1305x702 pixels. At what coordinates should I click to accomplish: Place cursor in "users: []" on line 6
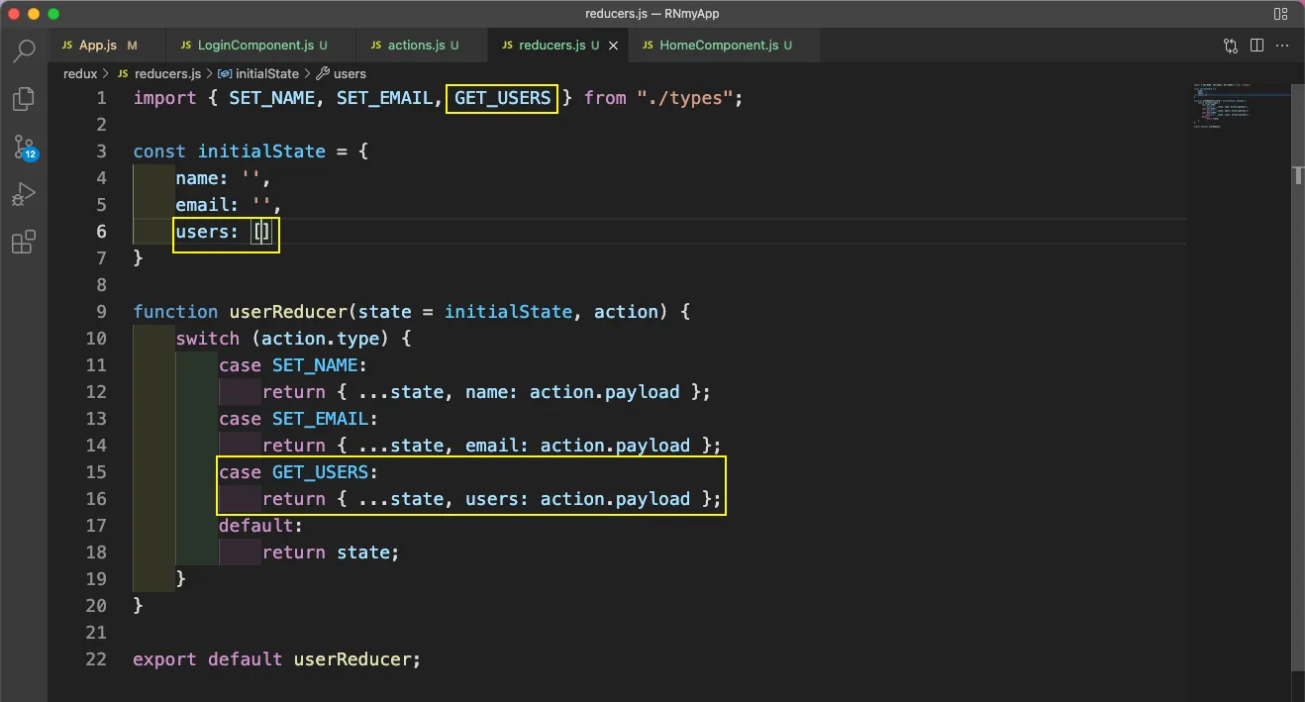pyautogui.click(x=224, y=232)
